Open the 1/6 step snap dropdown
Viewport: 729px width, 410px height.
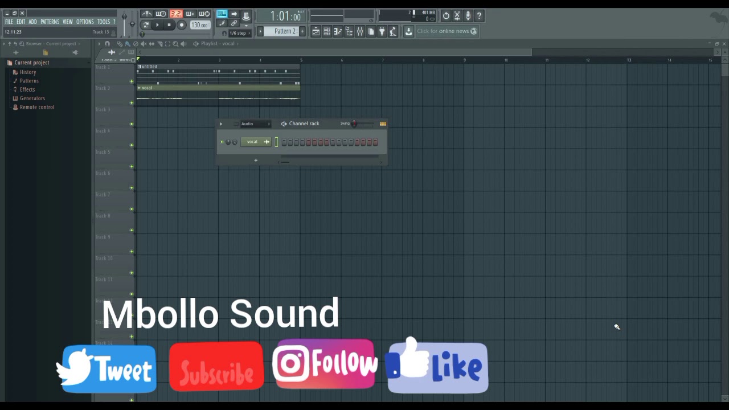pyautogui.click(x=240, y=33)
